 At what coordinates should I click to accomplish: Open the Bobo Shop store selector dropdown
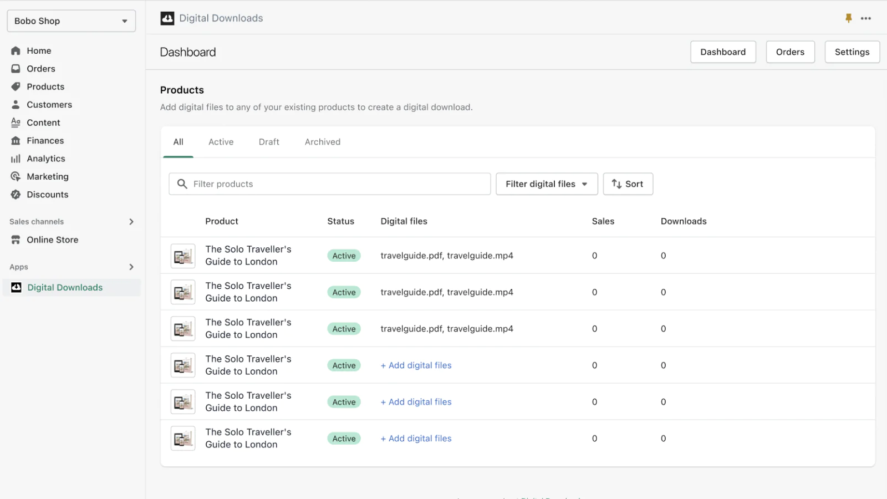[71, 21]
